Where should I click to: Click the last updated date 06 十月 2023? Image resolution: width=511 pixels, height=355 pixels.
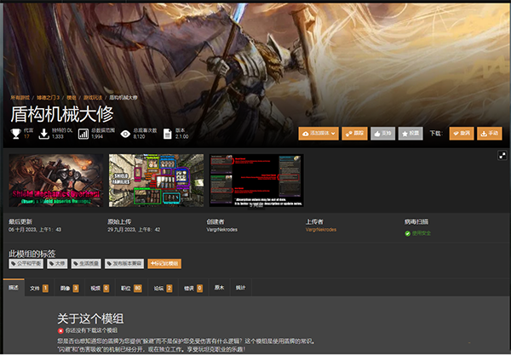click(35, 230)
